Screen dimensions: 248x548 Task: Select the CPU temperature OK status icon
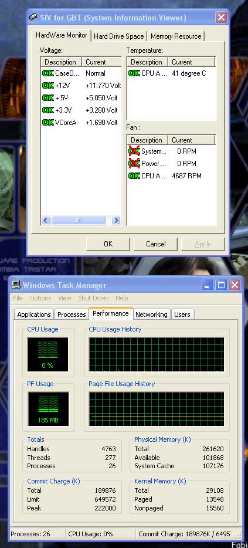tap(134, 73)
